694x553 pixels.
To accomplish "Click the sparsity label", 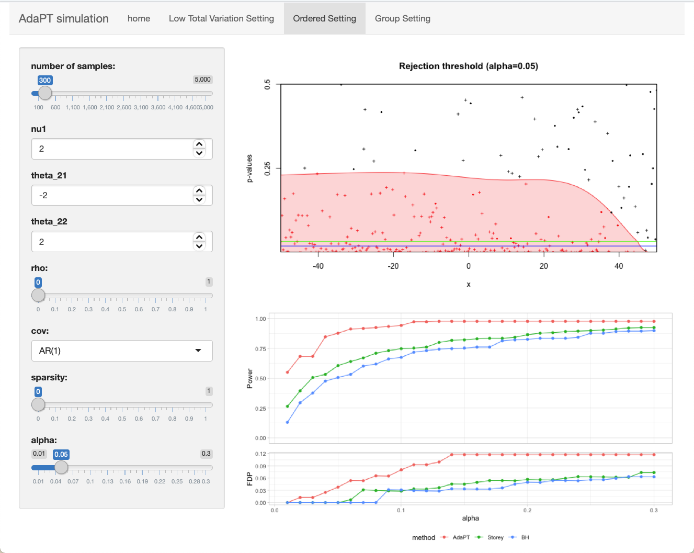I will tap(49, 377).
